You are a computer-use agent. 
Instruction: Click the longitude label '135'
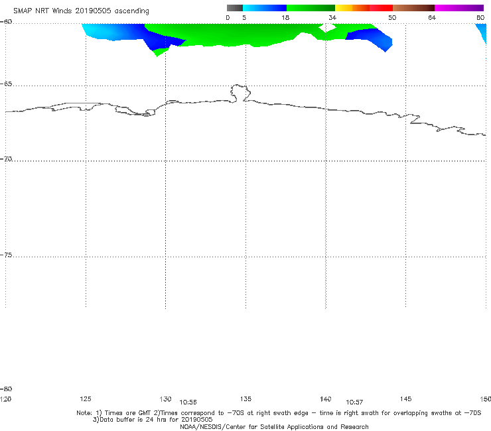click(245, 399)
